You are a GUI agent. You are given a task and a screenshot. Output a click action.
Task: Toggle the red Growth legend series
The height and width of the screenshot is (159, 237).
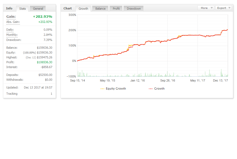(159, 89)
